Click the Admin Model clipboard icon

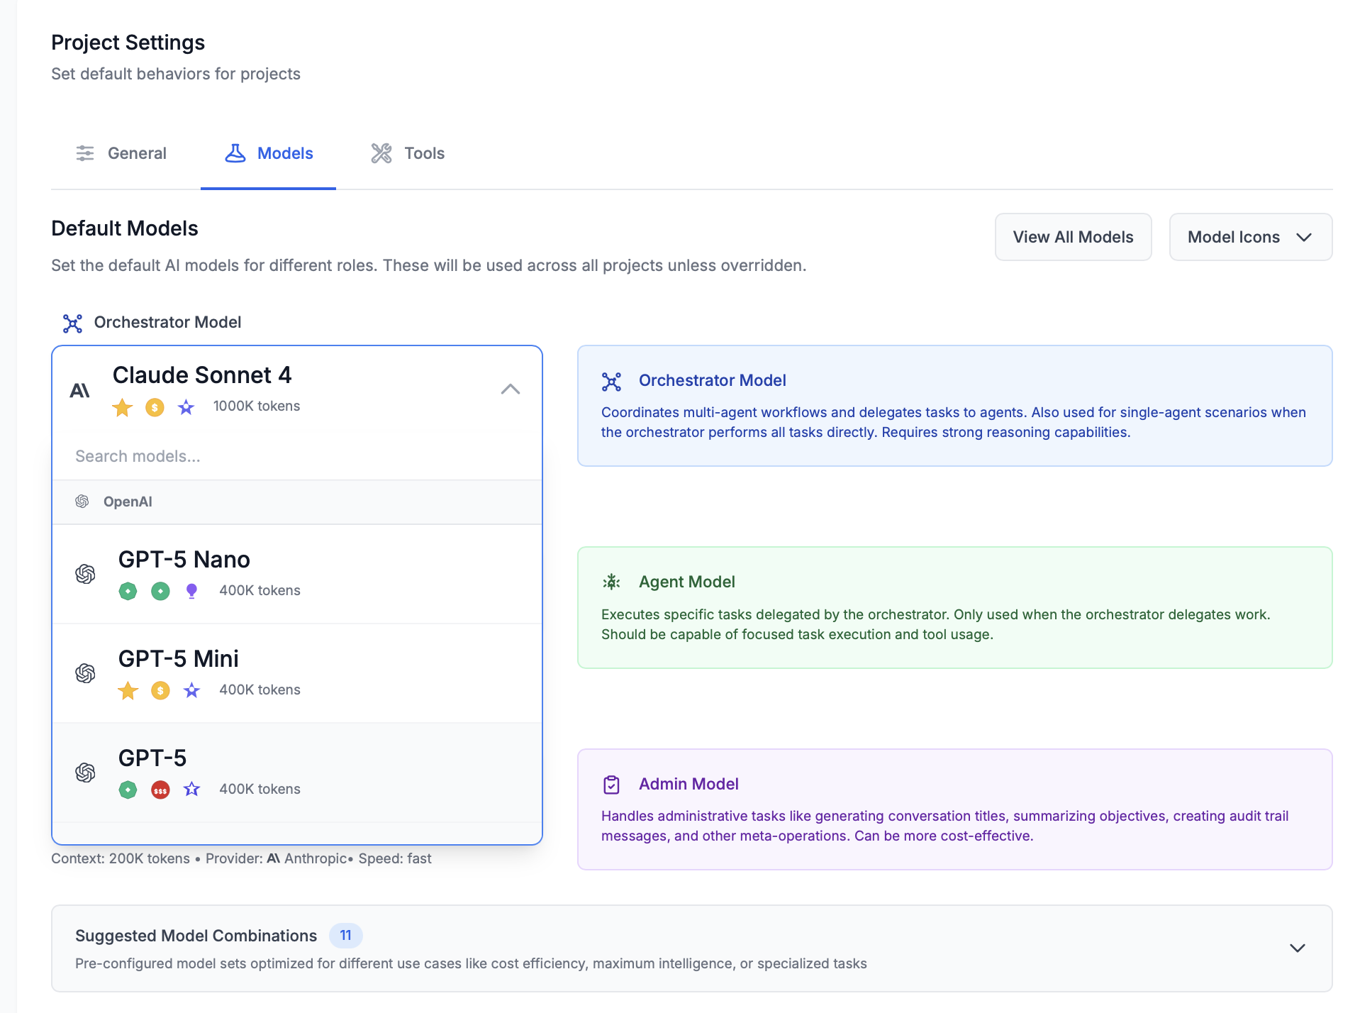point(611,785)
